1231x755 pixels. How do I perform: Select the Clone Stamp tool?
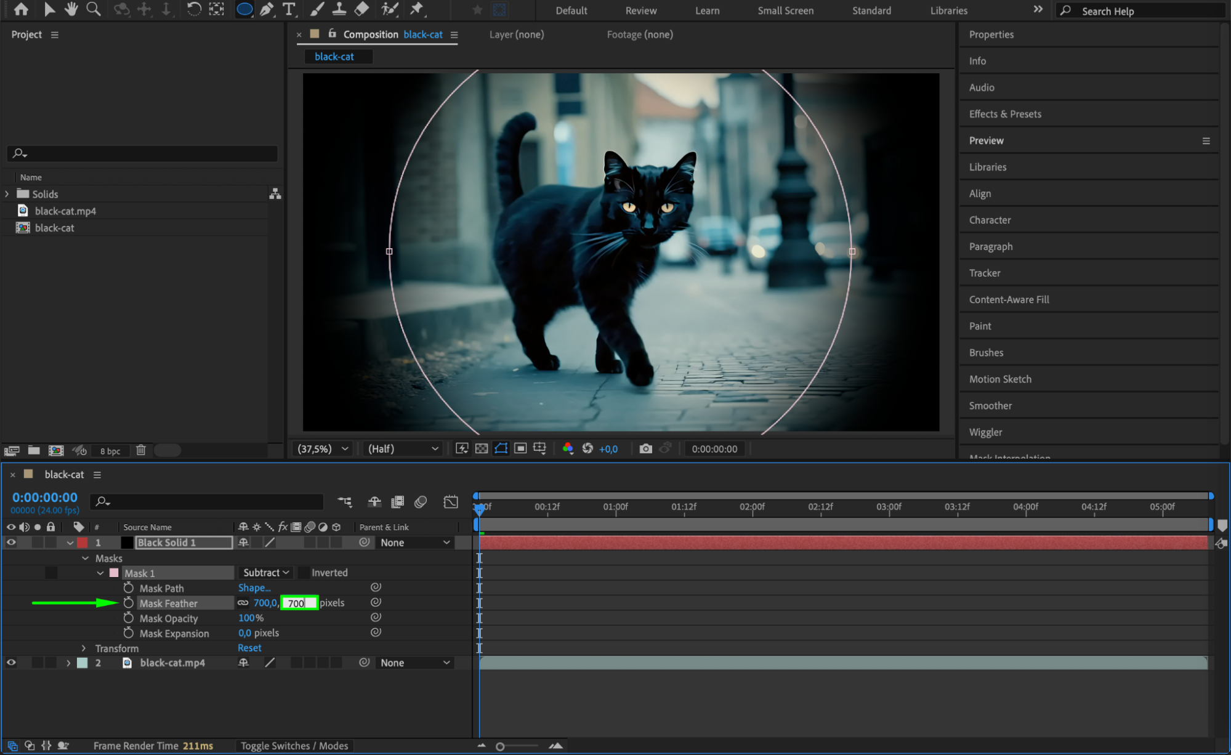(x=339, y=9)
